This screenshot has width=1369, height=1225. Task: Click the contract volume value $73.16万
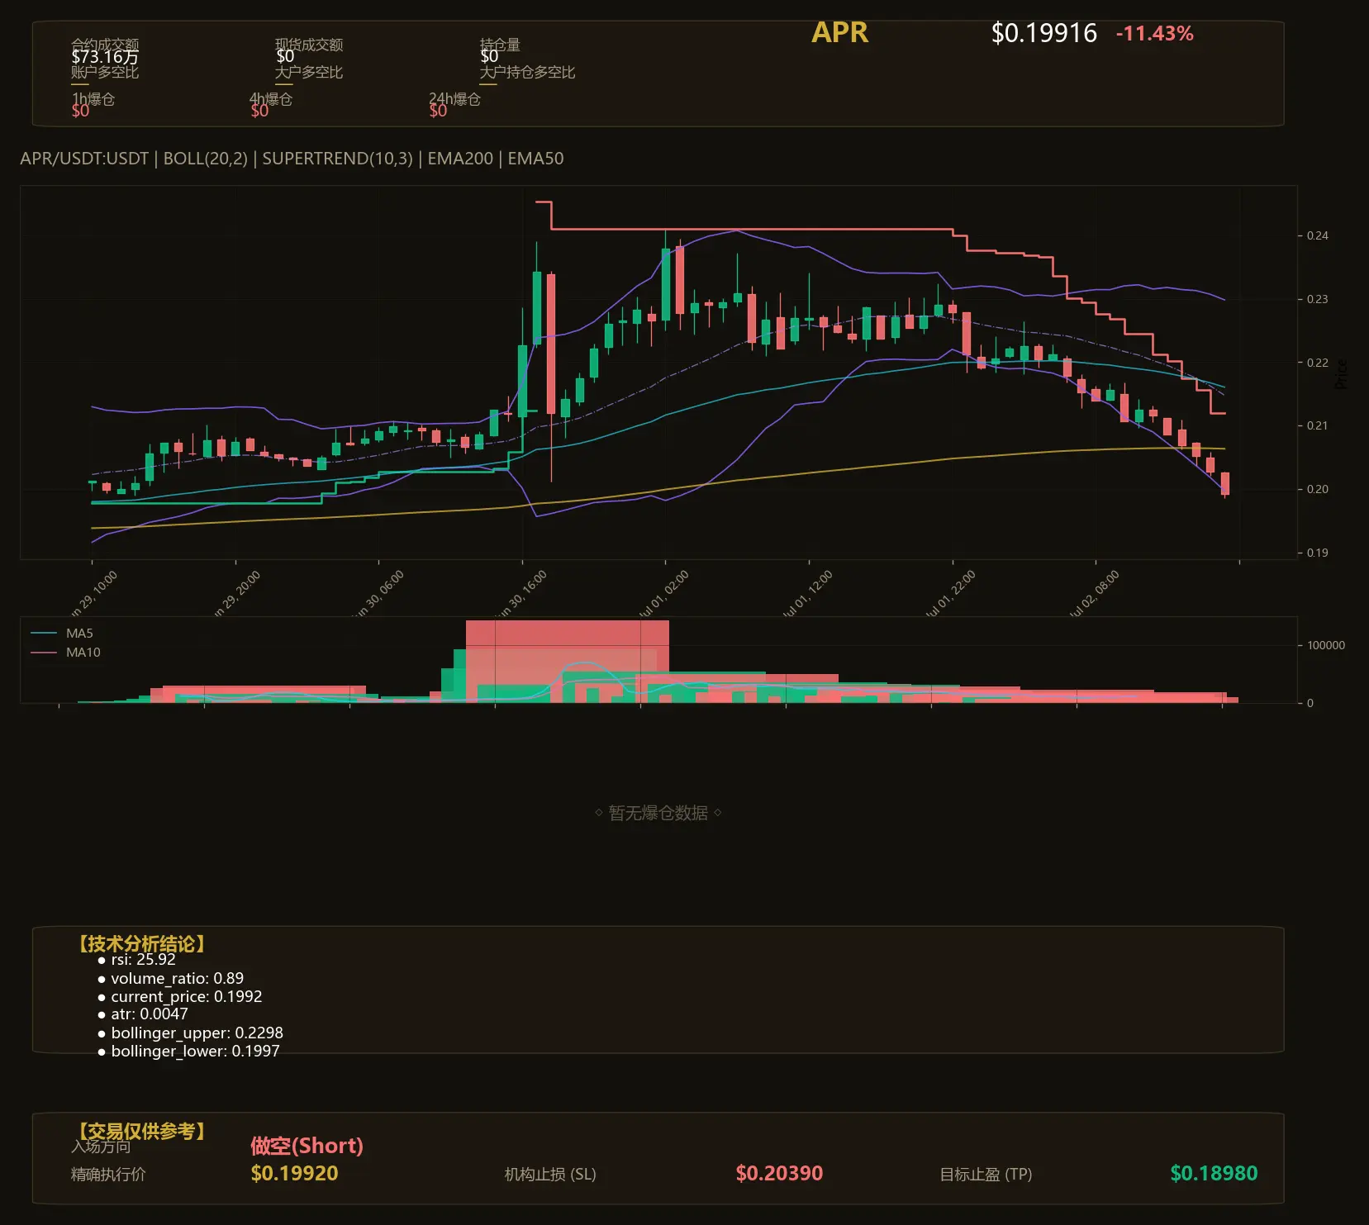point(105,57)
